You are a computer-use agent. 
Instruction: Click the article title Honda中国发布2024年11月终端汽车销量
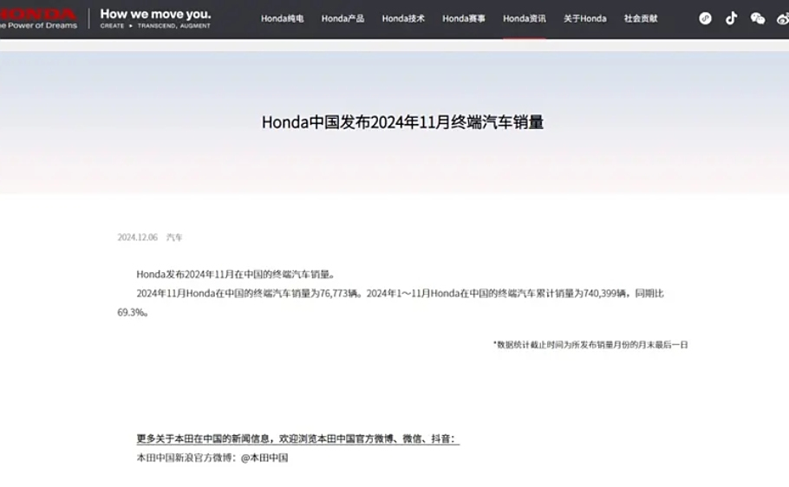pyautogui.click(x=402, y=122)
